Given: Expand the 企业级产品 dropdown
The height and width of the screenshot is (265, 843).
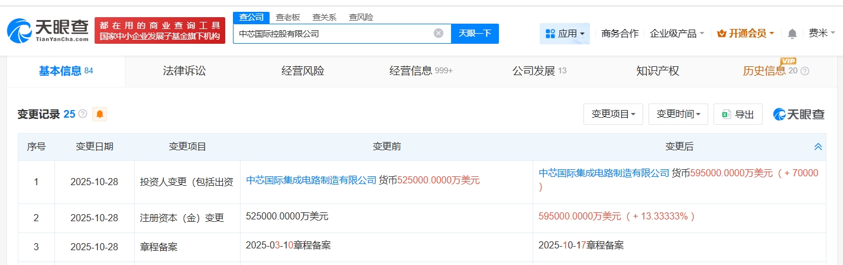Looking at the screenshot, I should [x=677, y=34].
